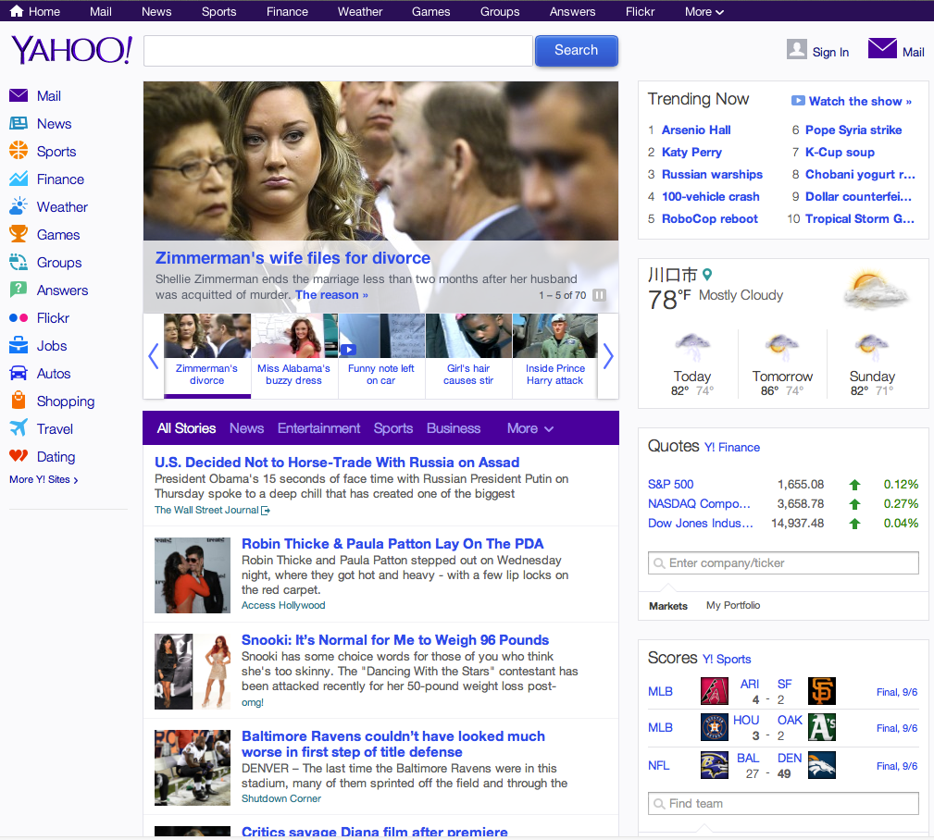Click the Home house icon in top bar
This screenshot has width=934, height=840.
17,11
